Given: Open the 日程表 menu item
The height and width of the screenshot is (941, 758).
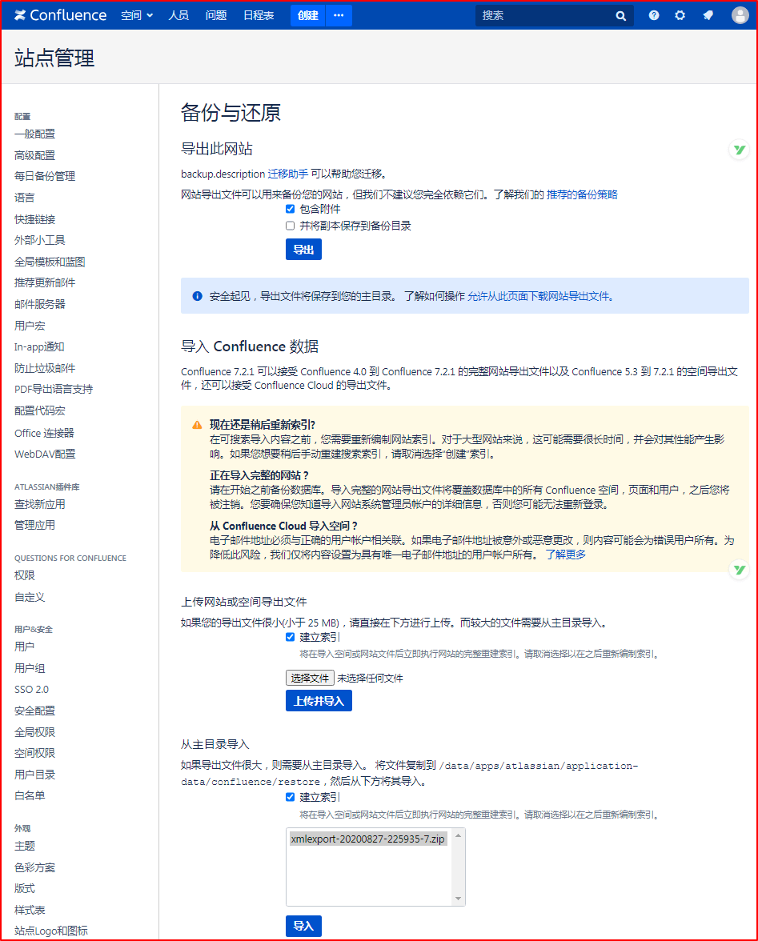Looking at the screenshot, I should (258, 15).
